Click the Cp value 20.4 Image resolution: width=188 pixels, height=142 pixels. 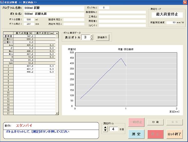(24, 60)
